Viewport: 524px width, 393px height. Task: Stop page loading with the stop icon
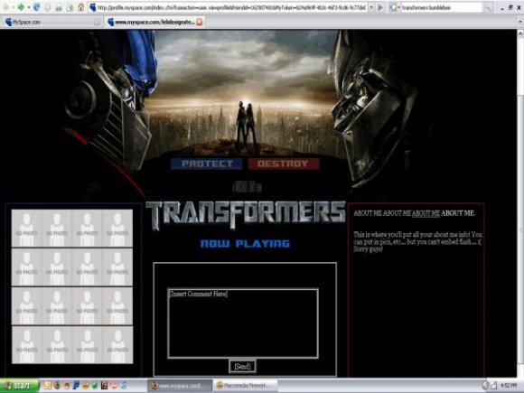click(48, 7)
